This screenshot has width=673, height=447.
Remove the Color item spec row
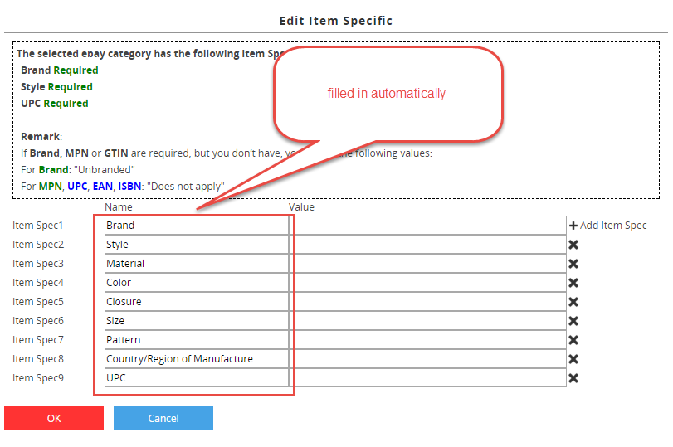(x=573, y=283)
